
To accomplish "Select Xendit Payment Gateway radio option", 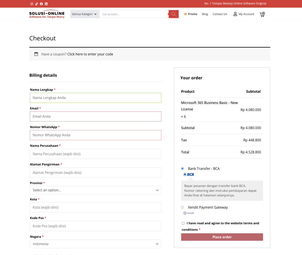I will tap(182, 207).
